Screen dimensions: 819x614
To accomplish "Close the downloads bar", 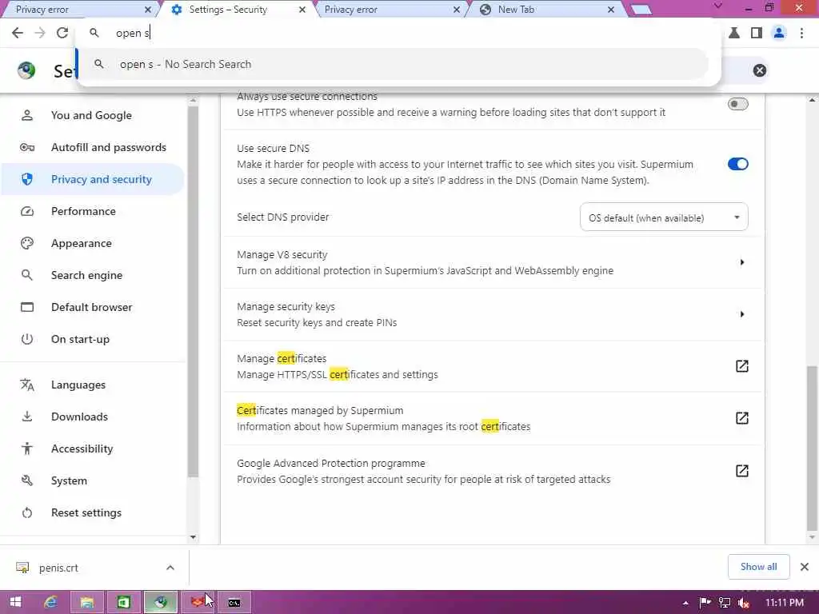I will tap(805, 567).
